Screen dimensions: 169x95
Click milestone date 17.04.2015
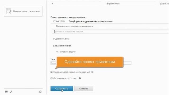click(59, 21)
